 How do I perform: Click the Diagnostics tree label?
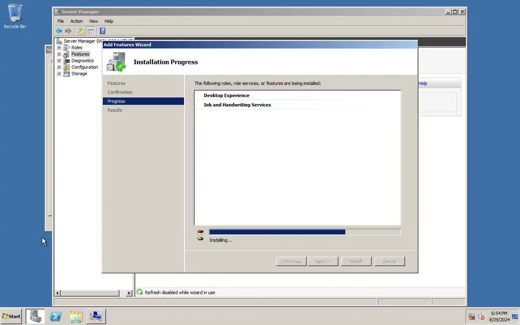tap(82, 61)
